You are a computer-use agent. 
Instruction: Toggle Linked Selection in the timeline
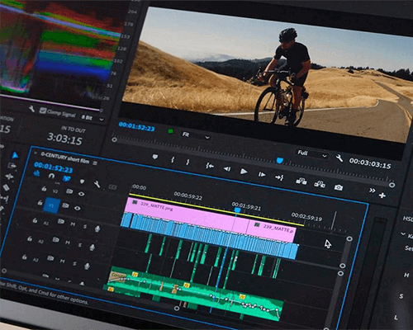(x=66, y=178)
